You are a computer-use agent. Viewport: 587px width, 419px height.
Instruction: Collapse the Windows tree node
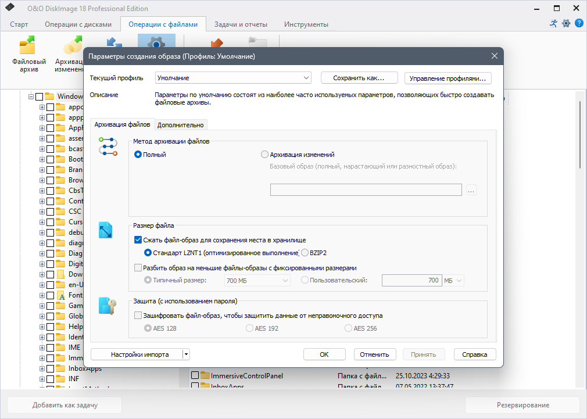click(31, 96)
